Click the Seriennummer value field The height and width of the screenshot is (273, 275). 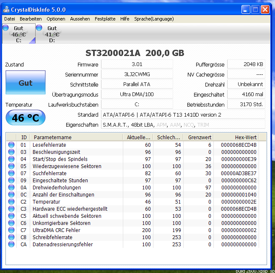(137, 74)
